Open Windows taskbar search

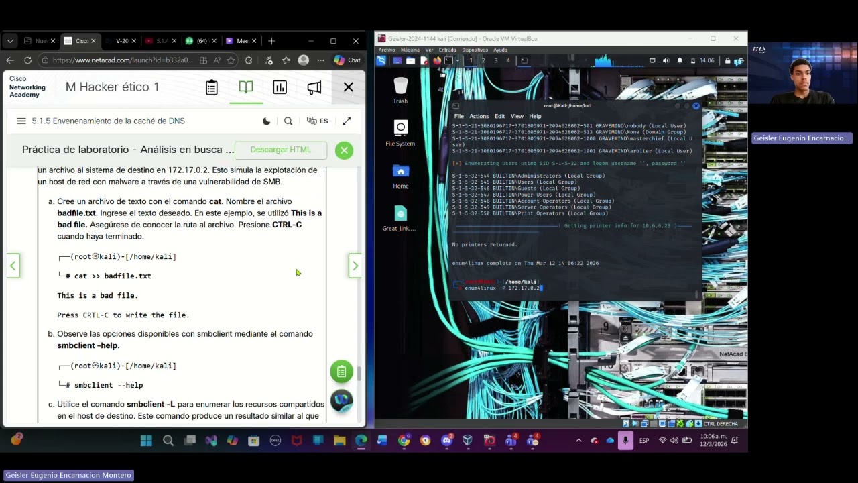pyautogui.click(x=168, y=441)
